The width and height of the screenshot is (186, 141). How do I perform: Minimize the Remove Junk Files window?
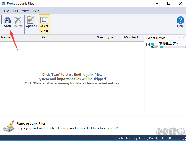(157, 3)
